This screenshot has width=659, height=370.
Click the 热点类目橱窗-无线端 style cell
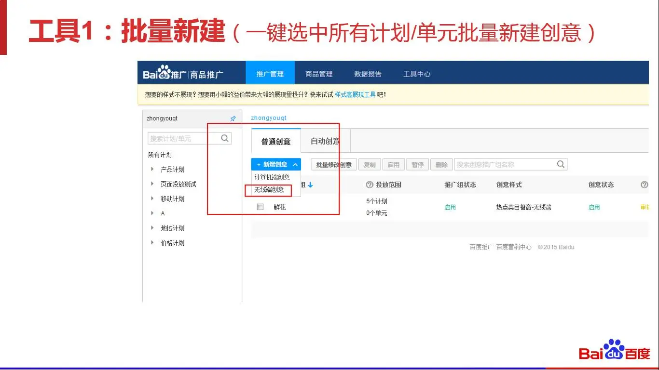pyautogui.click(x=523, y=207)
